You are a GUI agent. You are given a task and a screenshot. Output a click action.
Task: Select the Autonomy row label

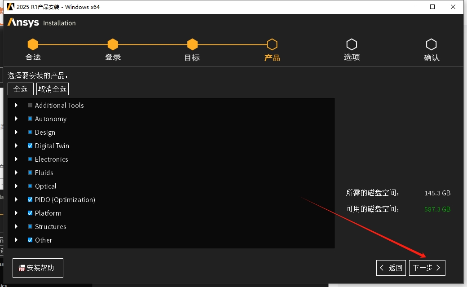(x=51, y=119)
